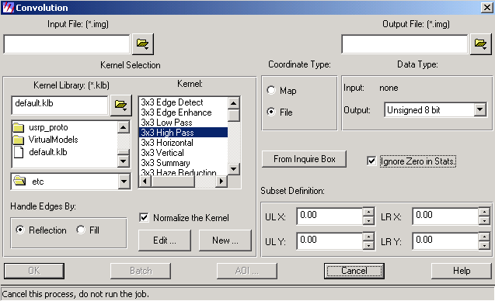Screen dimensions: 495x301
Task: Close the Convolution dialog
Action: (x=486, y=8)
